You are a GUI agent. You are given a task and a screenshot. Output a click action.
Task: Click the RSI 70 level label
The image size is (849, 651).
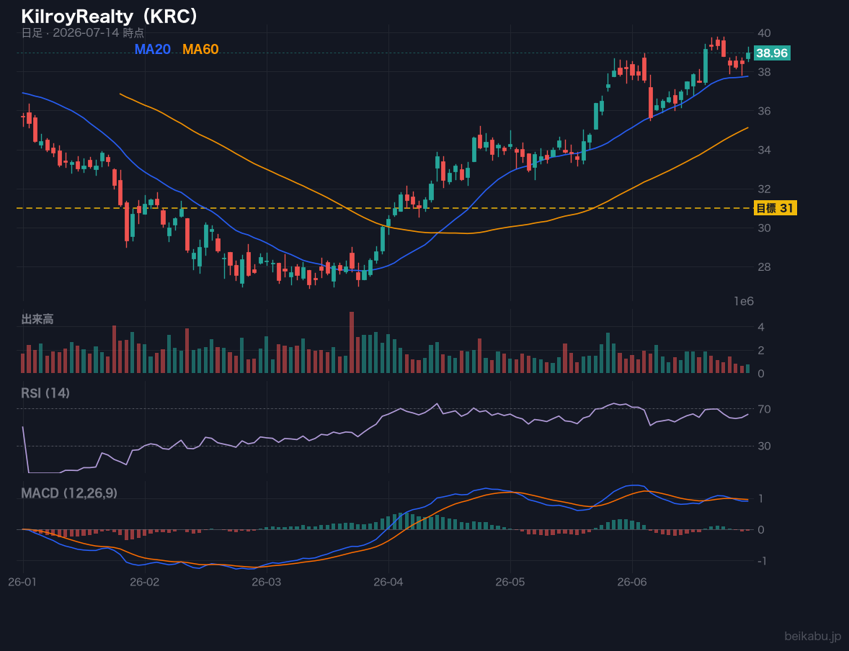[764, 409]
